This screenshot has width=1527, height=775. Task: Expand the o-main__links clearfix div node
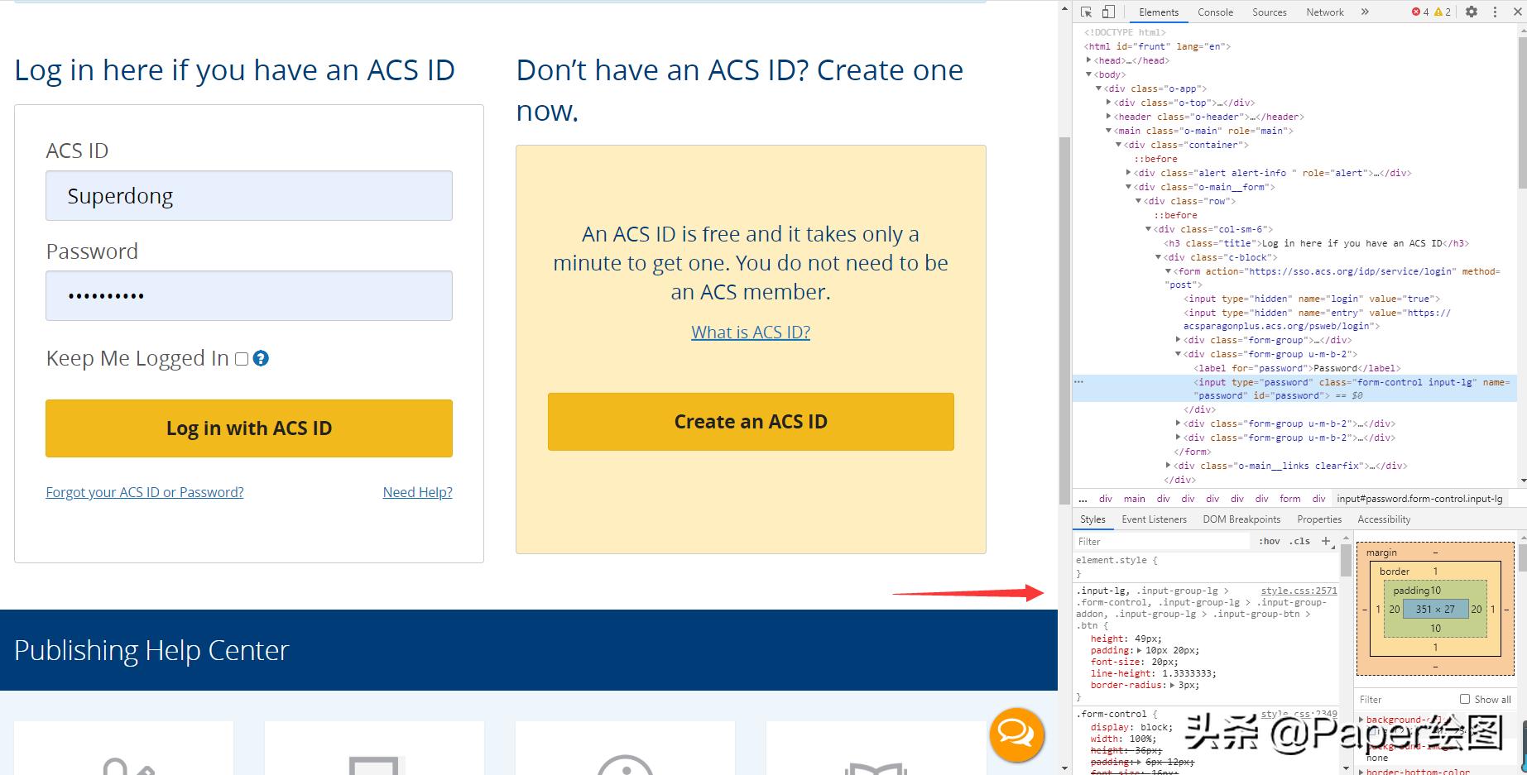[x=1169, y=466]
